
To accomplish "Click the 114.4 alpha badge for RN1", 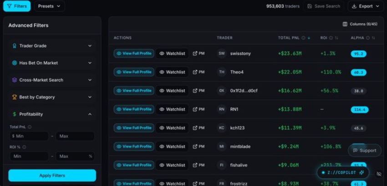I will coord(359,109).
